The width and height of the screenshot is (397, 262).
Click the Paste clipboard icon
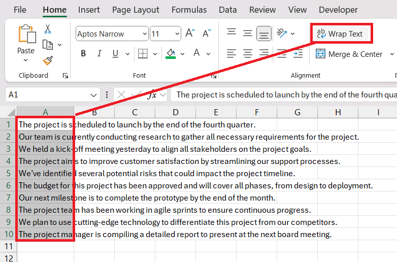click(27, 34)
